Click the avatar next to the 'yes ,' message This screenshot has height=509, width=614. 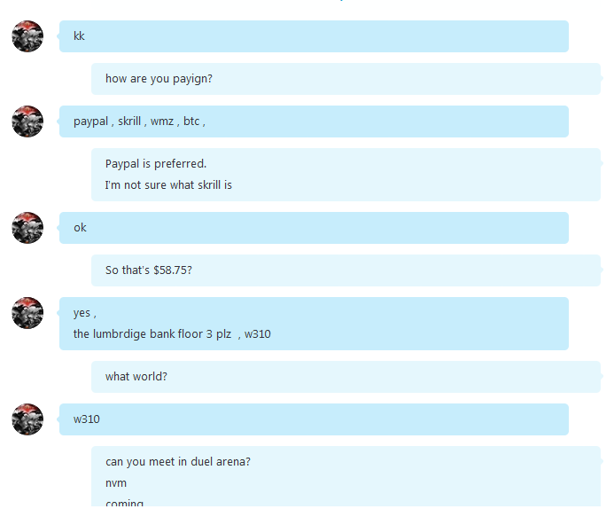tap(27, 313)
